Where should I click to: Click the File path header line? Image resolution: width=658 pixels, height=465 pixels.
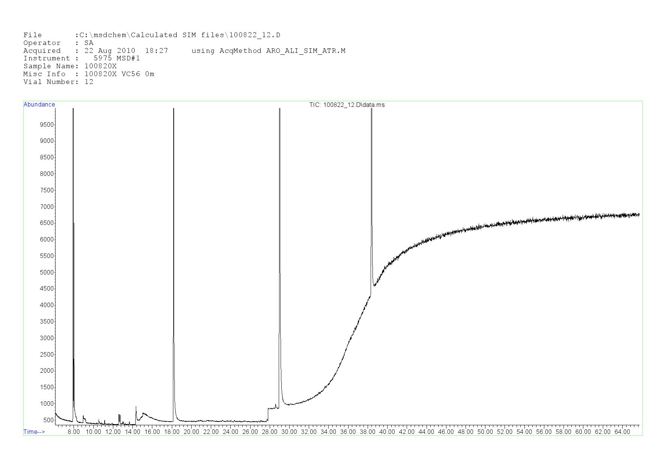click(x=152, y=35)
